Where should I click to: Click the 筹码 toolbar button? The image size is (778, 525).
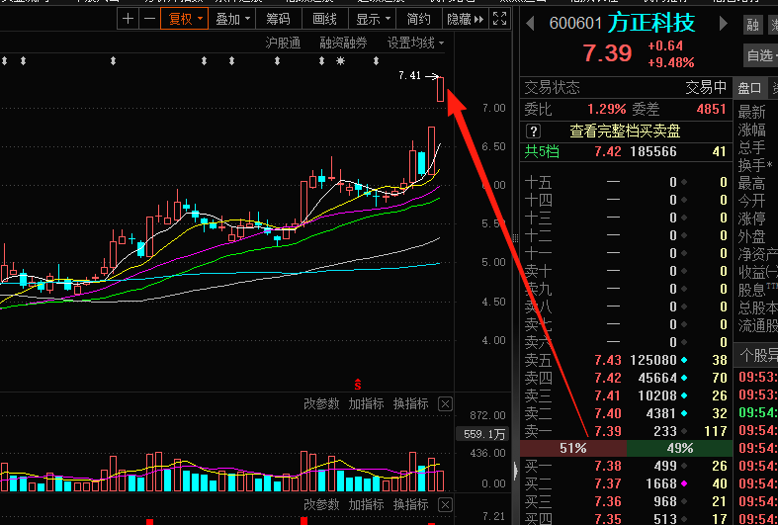pos(278,20)
